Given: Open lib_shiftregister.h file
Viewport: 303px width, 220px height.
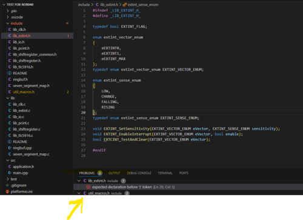Looking at the screenshot, I should click(27, 61).
